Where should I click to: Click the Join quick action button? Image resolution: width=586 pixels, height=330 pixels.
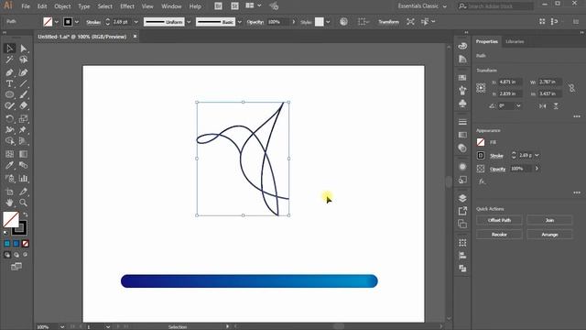pyautogui.click(x=549, y=220)
